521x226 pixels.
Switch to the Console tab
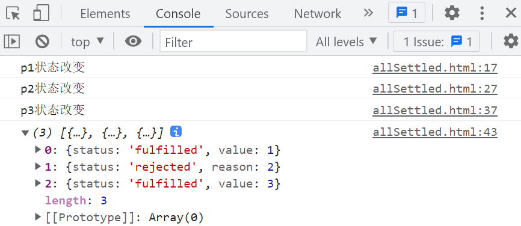[178, 14]
